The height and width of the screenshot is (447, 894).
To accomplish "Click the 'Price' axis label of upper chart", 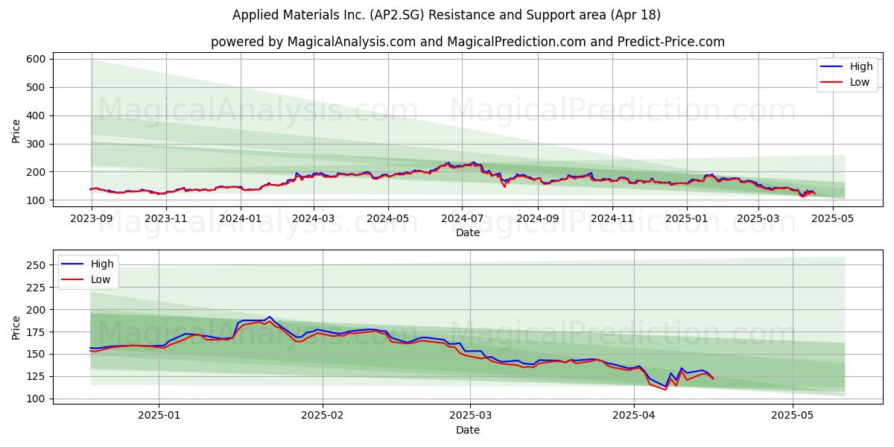I will coord(16,131).
